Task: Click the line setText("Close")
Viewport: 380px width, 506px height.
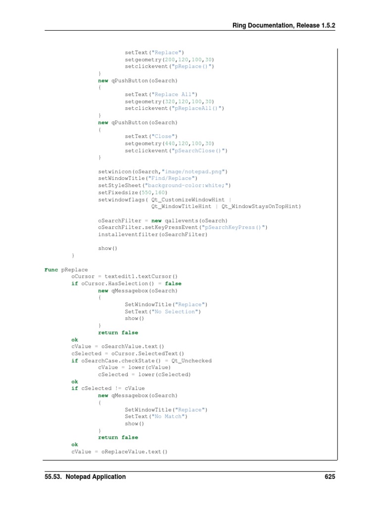Action: (x=151, y=136)
